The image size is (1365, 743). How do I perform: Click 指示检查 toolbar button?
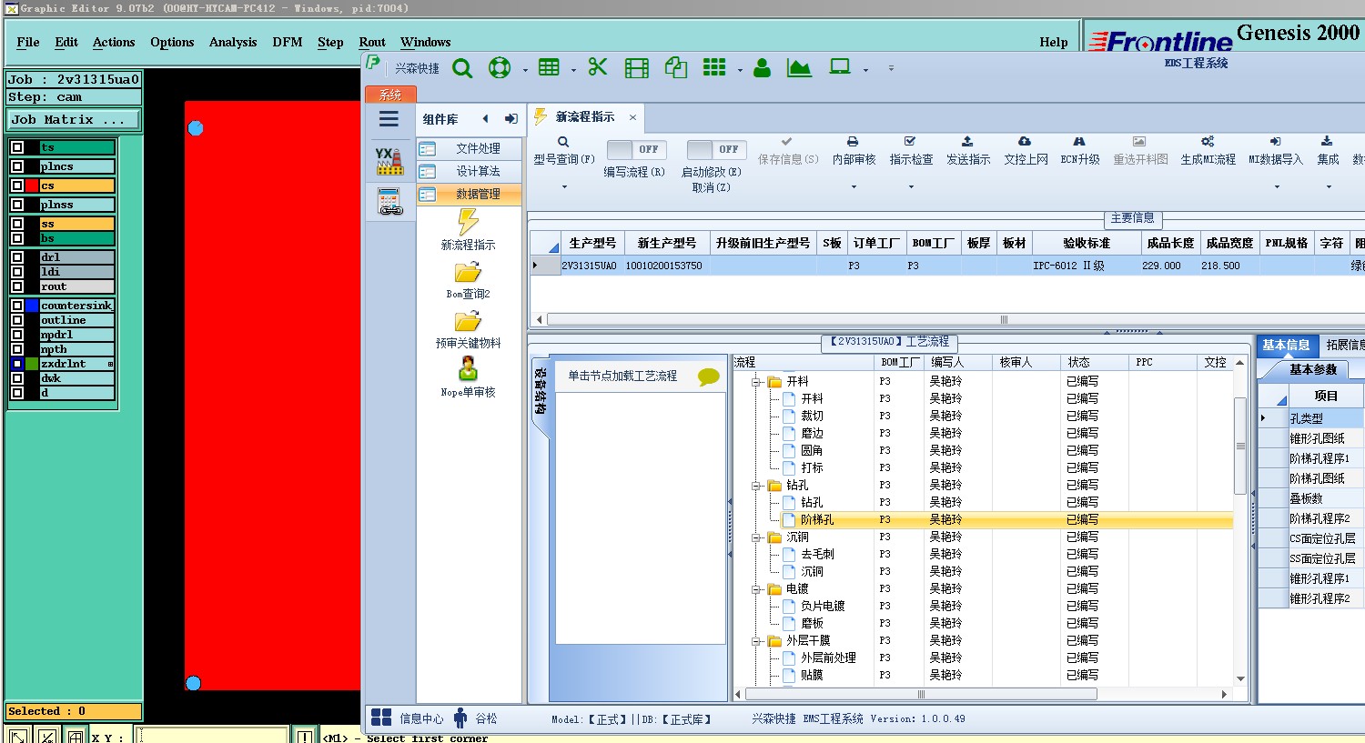(910, 150)
